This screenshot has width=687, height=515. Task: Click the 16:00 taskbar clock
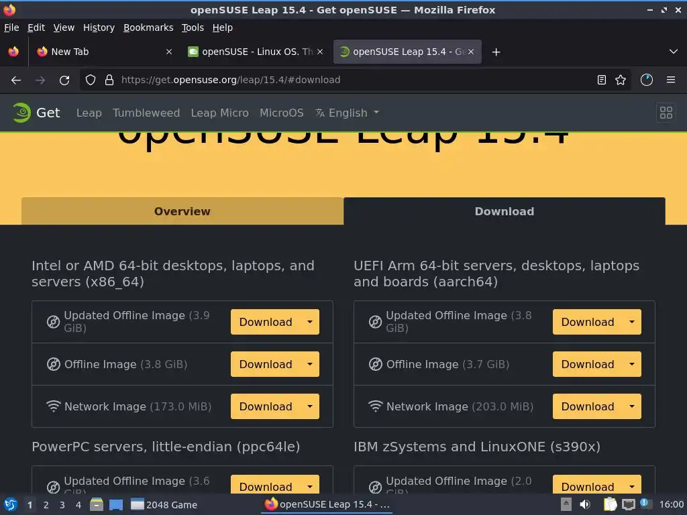[x=671, y=505]
